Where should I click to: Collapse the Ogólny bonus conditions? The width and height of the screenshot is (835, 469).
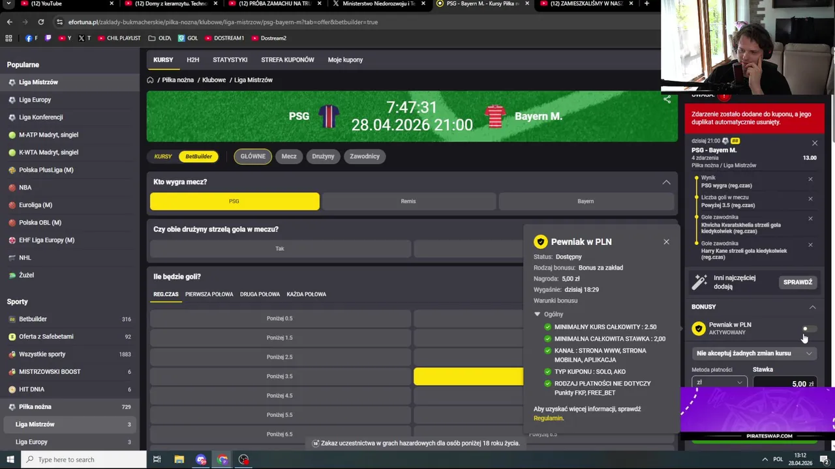click(x=537, y=314)
